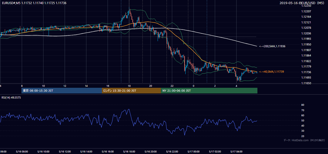Image resolution: width=328 pixels, height=154 pixels.
Task: Click the 5/16 18:00 bottom time label
Action: pos(129,152)
